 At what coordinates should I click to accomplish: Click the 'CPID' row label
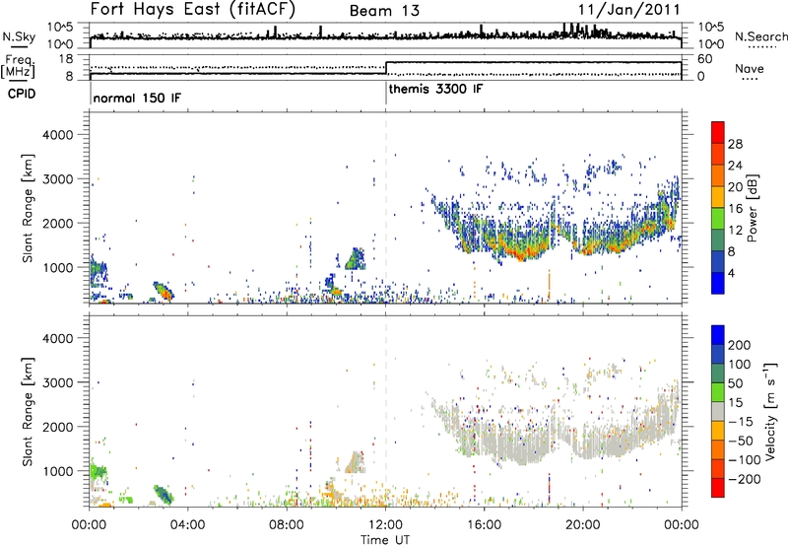tap(22, 94)
